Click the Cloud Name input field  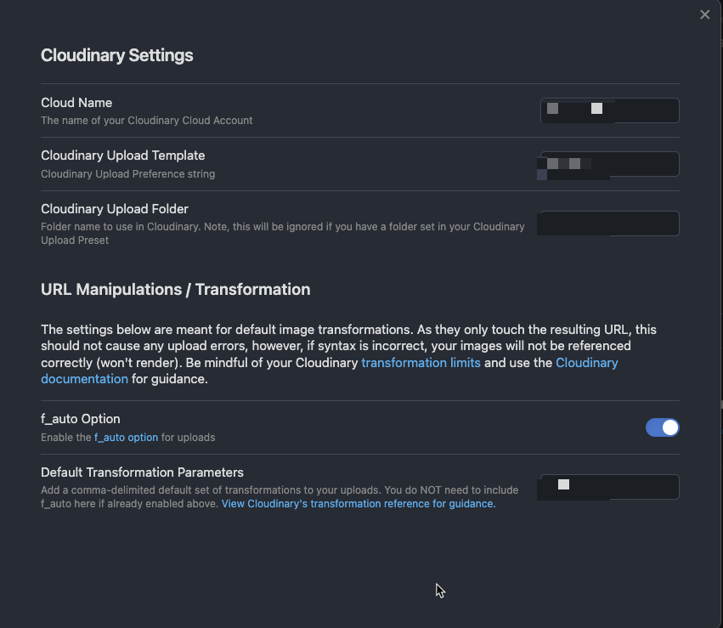(609, 110)
